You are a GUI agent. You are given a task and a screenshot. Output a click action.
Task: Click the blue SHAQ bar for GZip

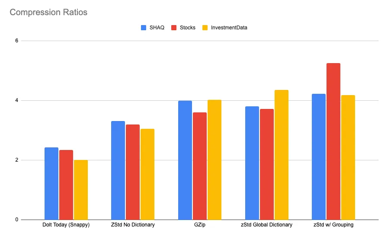click(185, 160)
